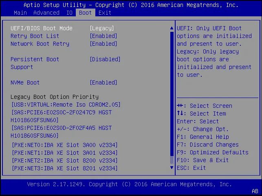This screenshot has height=196, width=262.
Task: Select SAS:PCIE6:E02S0C-2F0247C9 HGST boot entry
Action: click(61, 116)
